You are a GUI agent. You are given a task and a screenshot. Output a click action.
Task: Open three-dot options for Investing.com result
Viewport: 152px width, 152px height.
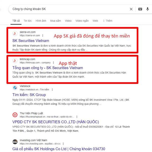coord(63,144)
